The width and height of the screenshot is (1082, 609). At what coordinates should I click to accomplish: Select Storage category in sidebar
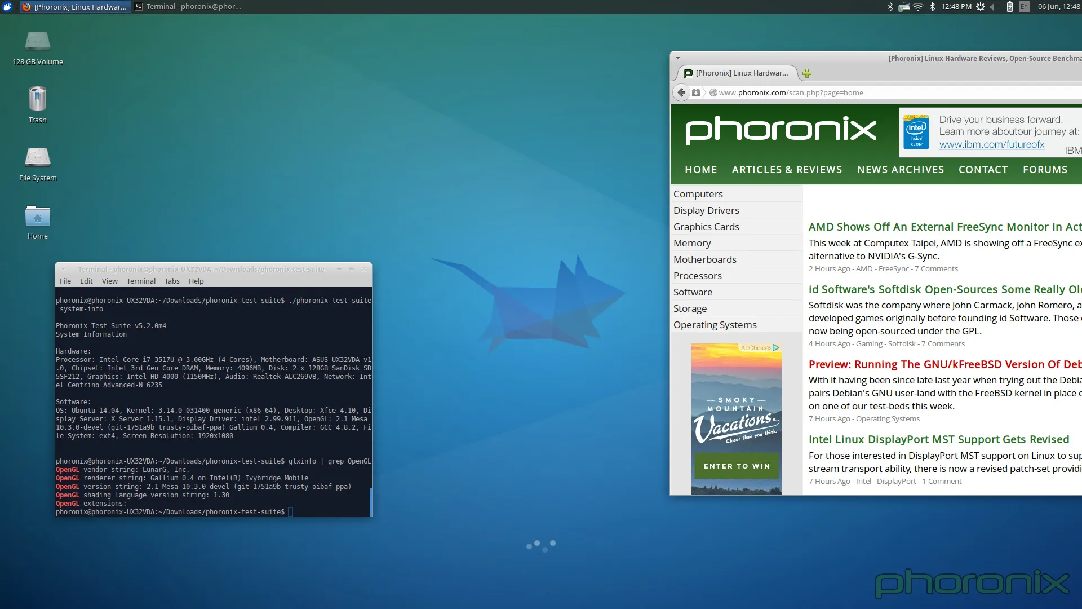tap(737, 308)
